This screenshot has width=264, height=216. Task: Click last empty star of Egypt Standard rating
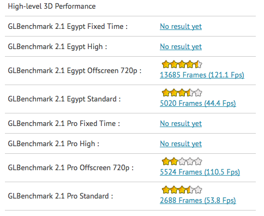(x=198, y=93)
